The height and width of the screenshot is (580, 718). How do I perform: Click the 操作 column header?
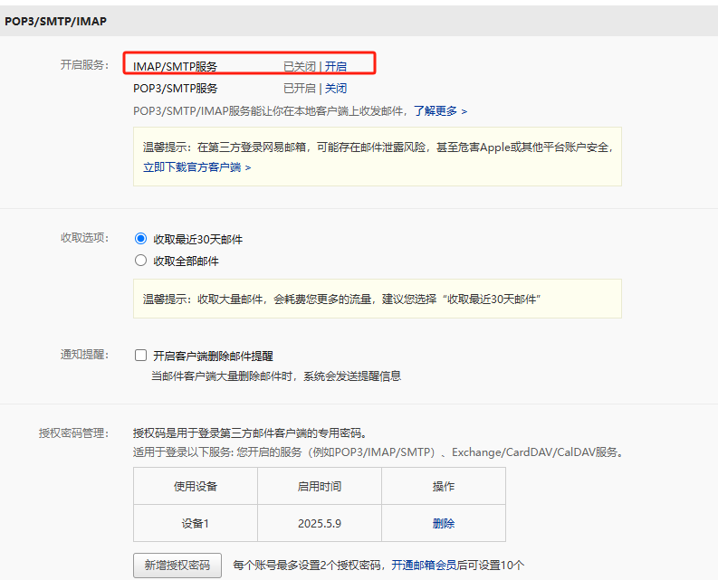tap(444, 486)
